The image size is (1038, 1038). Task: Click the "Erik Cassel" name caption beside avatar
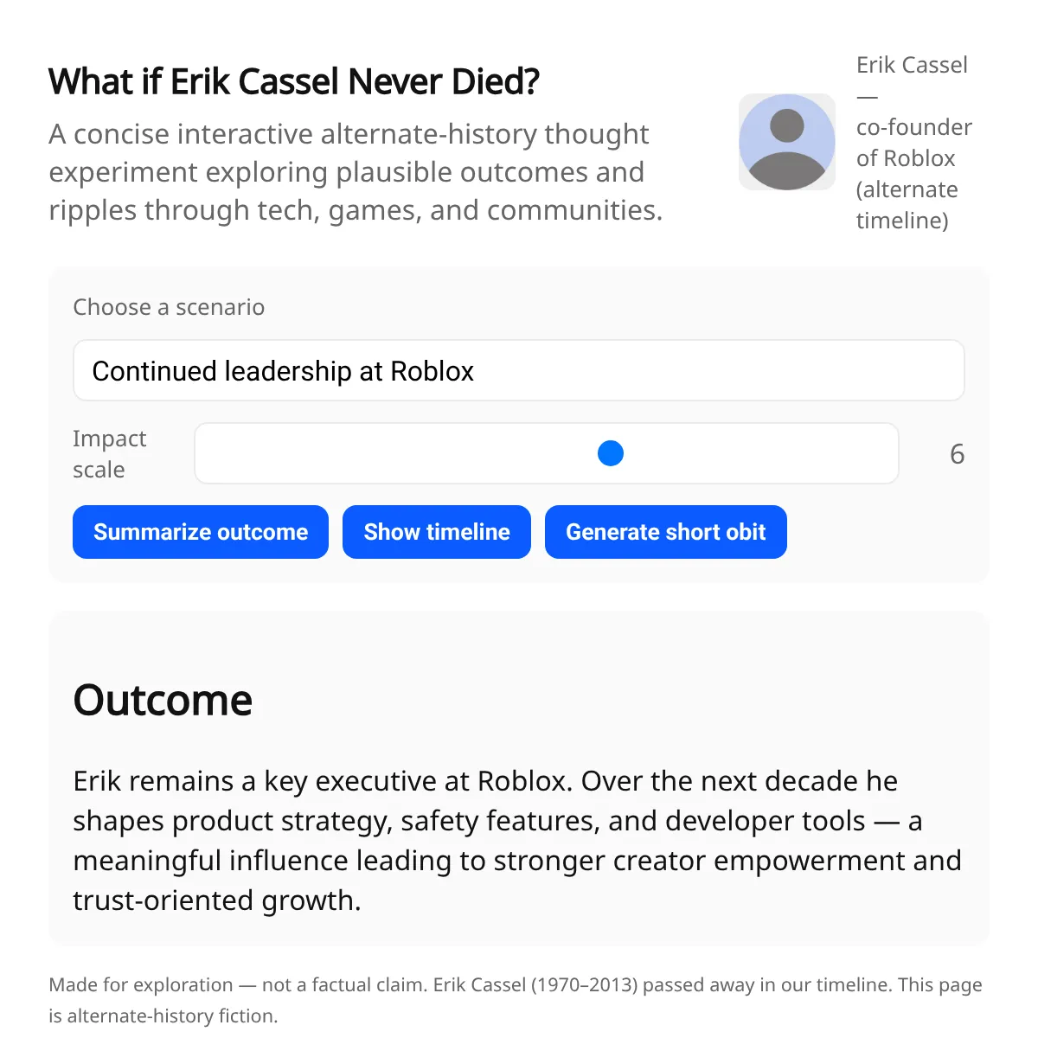pyautogui.click(x=912, y=65)
